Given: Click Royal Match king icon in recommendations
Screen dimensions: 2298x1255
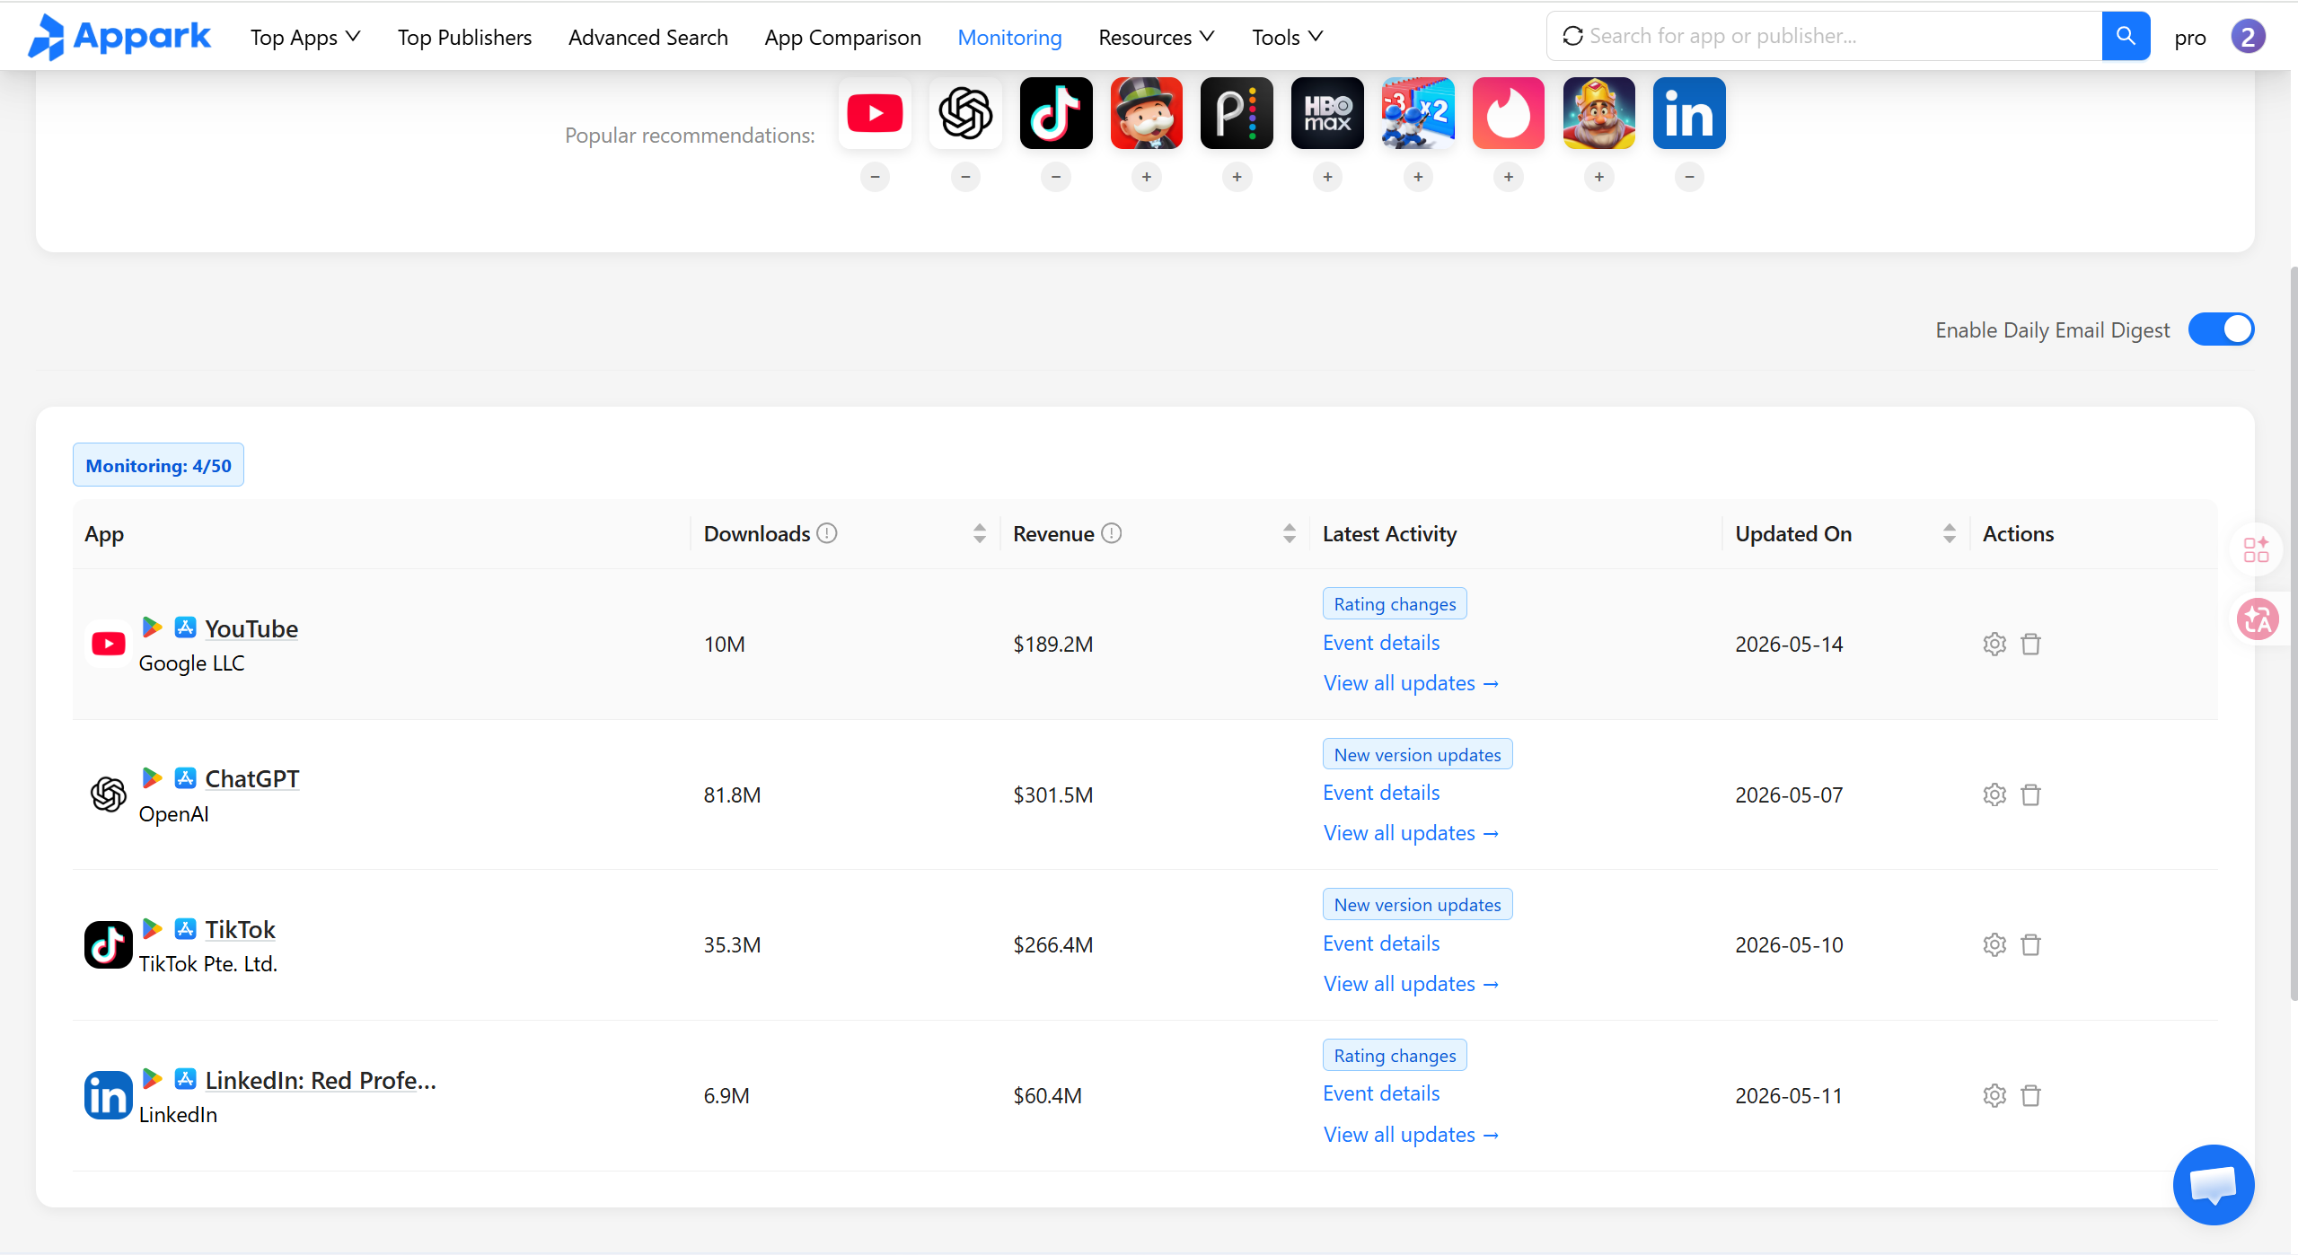Looking at the screenshot, I should (1599, 113).
